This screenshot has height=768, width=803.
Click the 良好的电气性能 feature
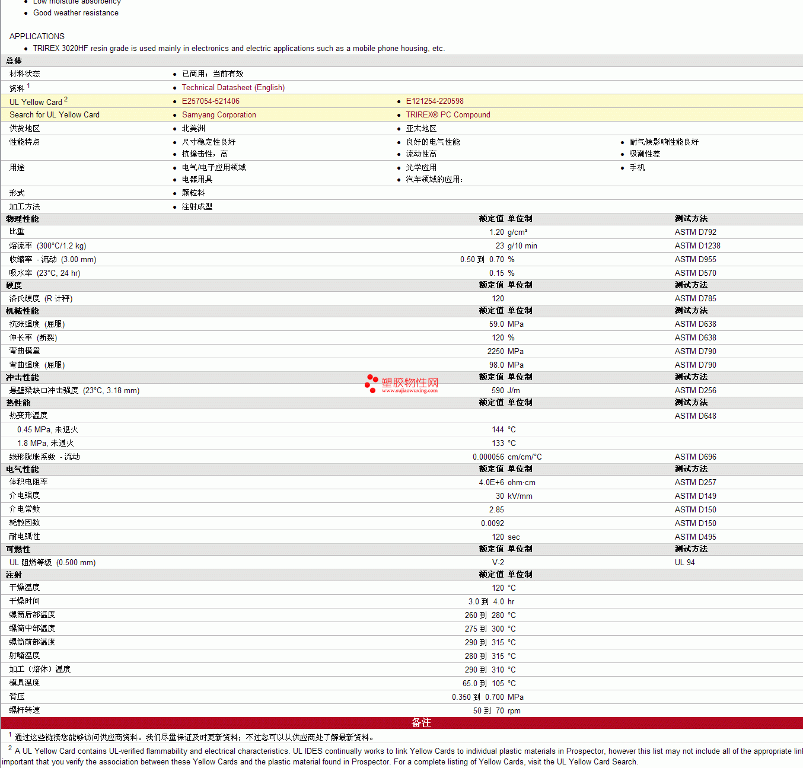tap(433, 142)
